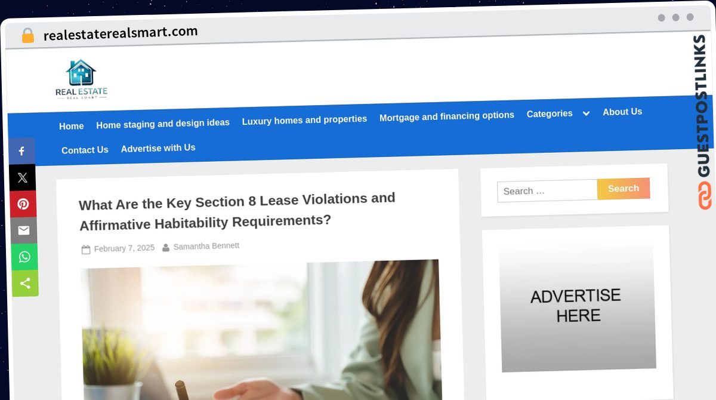
Task: Open Mortgage and financing options page
Action: point(447,116)
